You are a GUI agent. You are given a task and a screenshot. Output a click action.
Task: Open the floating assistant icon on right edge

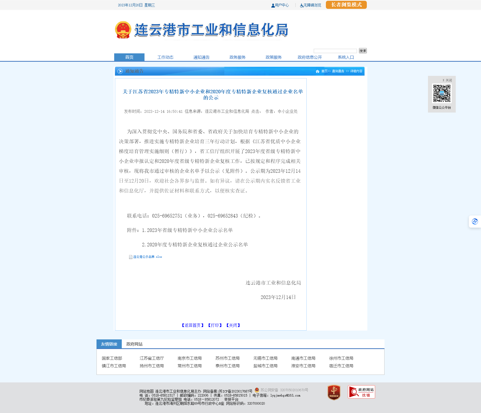click(475, 222)
